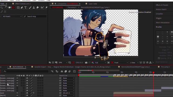Select the Eraser tool
The height and width of the screenshot is (97, 173).
tap(38, 8)
